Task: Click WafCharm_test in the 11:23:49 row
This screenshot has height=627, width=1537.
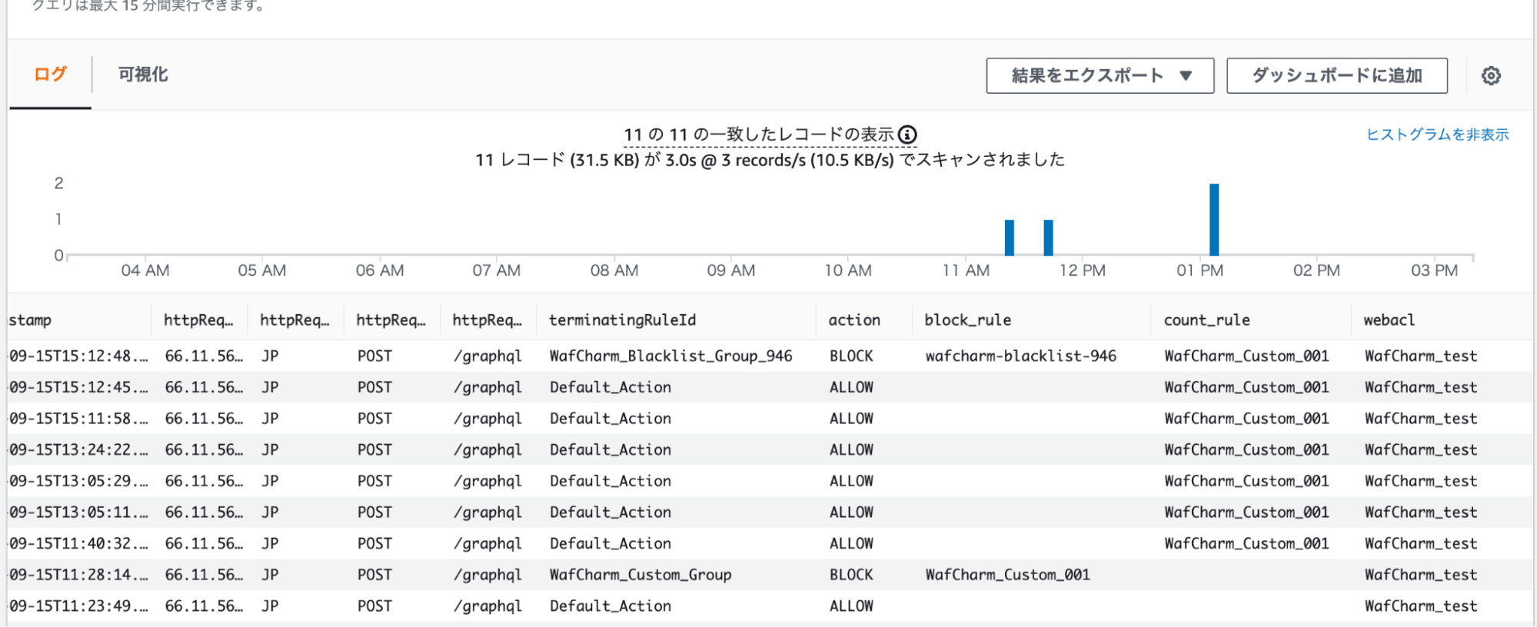Action: pos(1421,606)
